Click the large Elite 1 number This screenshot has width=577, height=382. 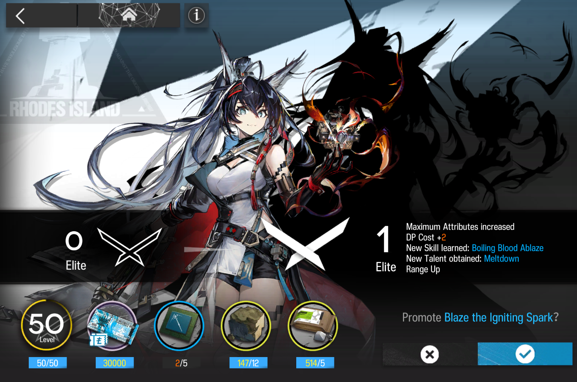(x=384, y=239)
